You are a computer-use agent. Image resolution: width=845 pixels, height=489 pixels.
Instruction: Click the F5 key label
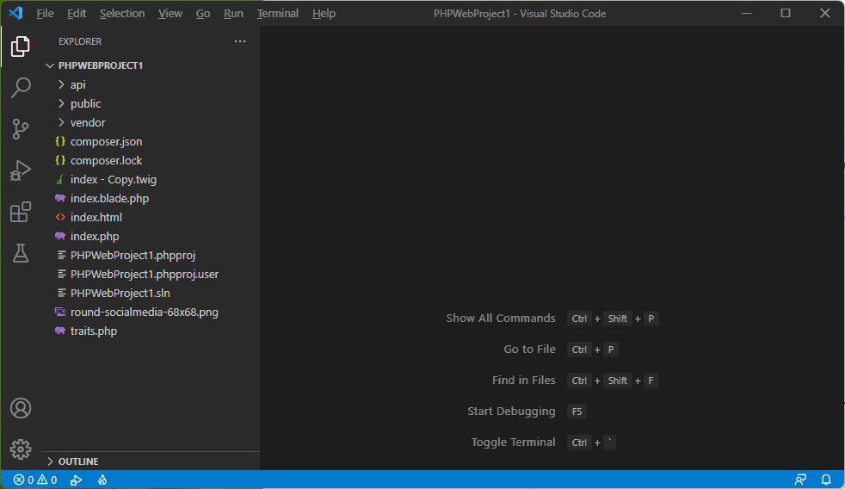577,412
